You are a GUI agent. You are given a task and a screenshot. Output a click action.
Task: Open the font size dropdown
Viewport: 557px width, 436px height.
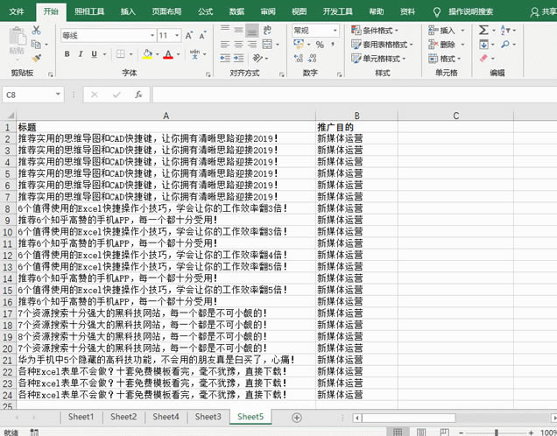[x=177, y=36]
